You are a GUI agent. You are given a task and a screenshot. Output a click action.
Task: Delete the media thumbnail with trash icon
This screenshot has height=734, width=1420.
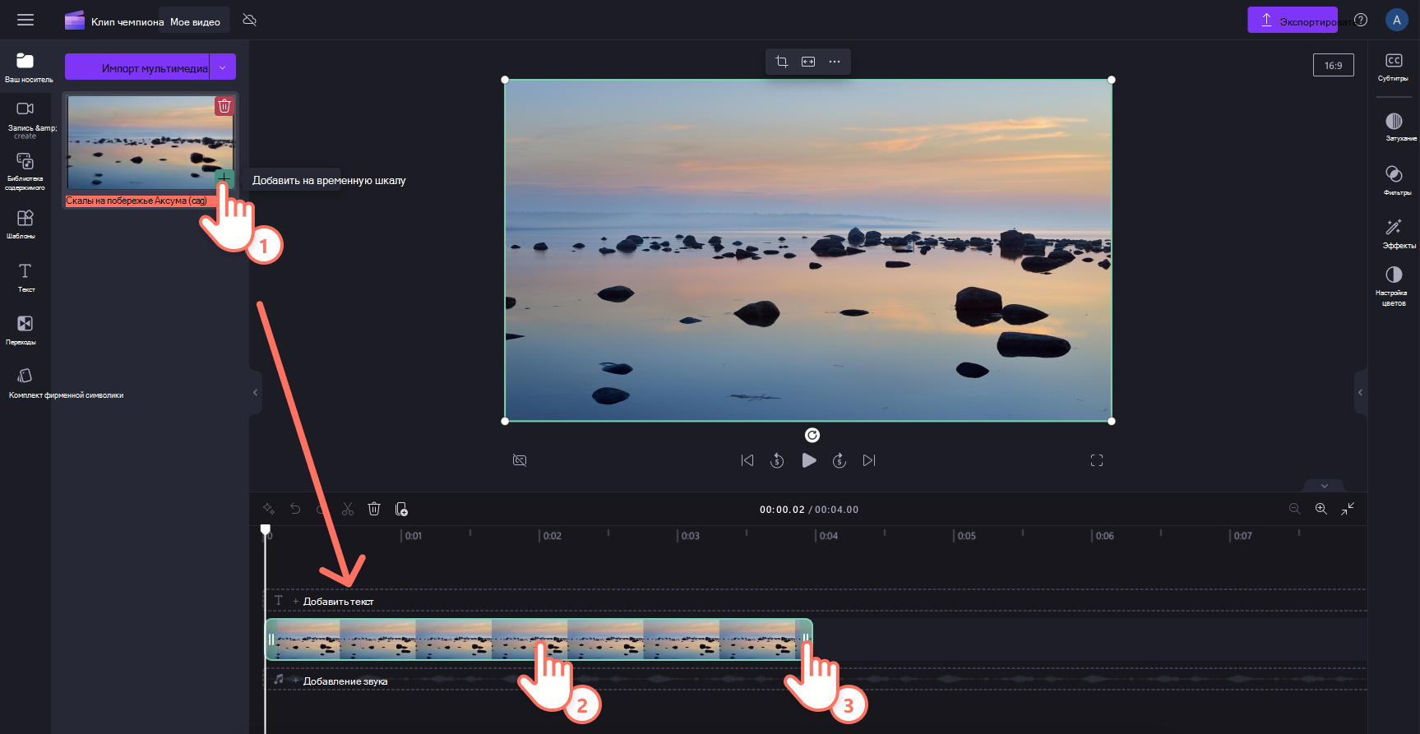coord(224,106)
